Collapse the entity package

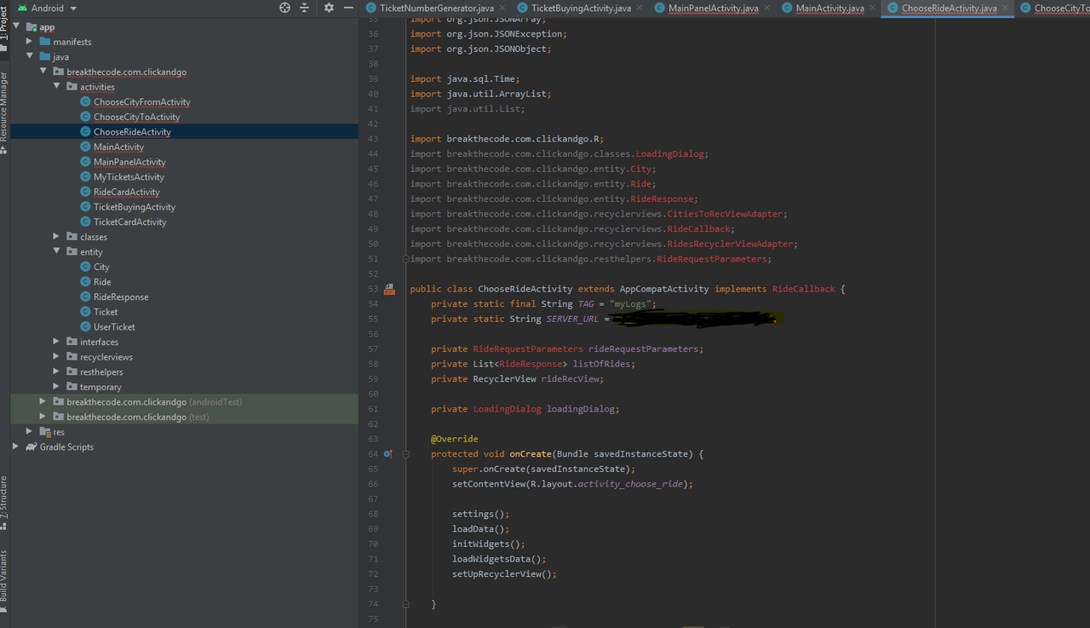(x=57, y=252)
